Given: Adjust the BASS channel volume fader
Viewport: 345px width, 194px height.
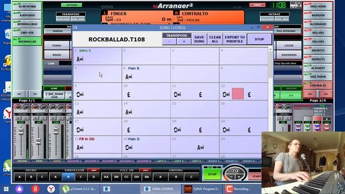Looking at the screenshot, I should [56, 131].
